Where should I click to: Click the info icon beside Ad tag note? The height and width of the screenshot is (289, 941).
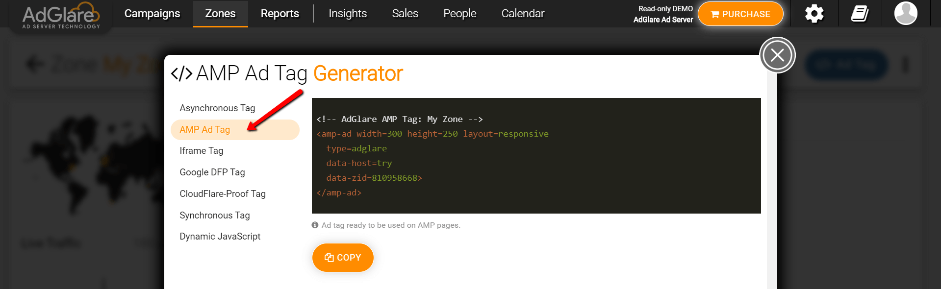point(315,225)
